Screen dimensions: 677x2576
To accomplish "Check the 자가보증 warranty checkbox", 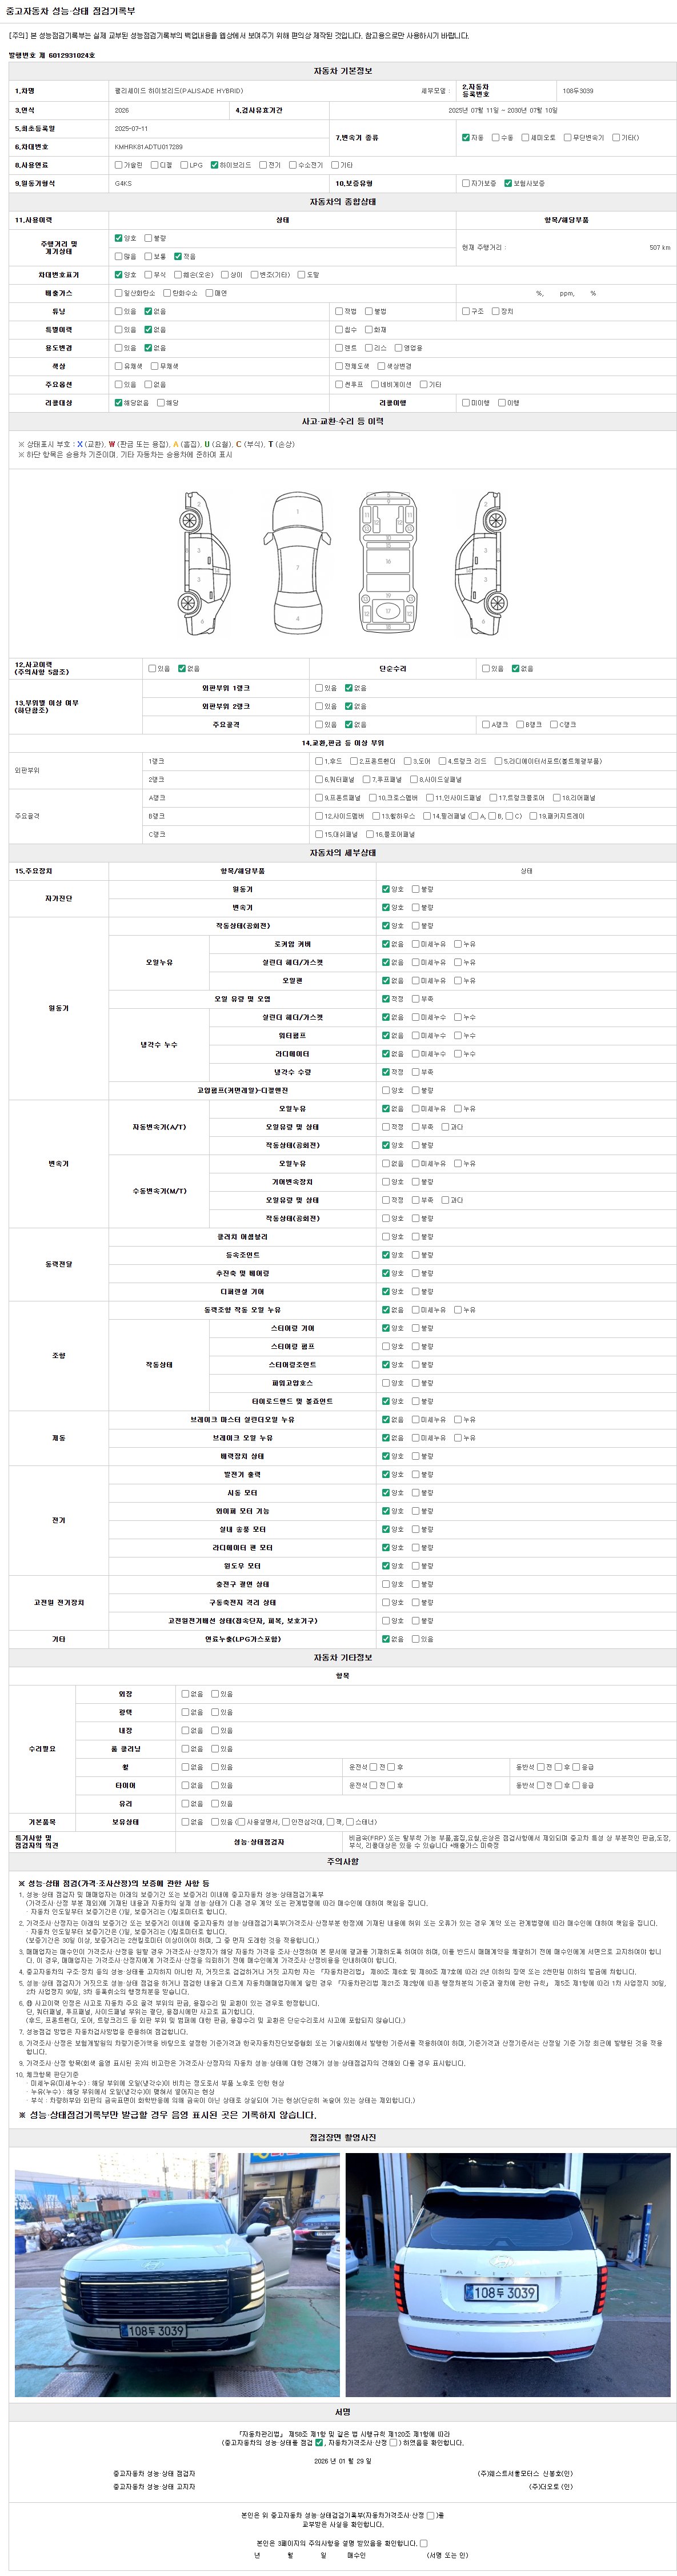I will coord(465,183).
